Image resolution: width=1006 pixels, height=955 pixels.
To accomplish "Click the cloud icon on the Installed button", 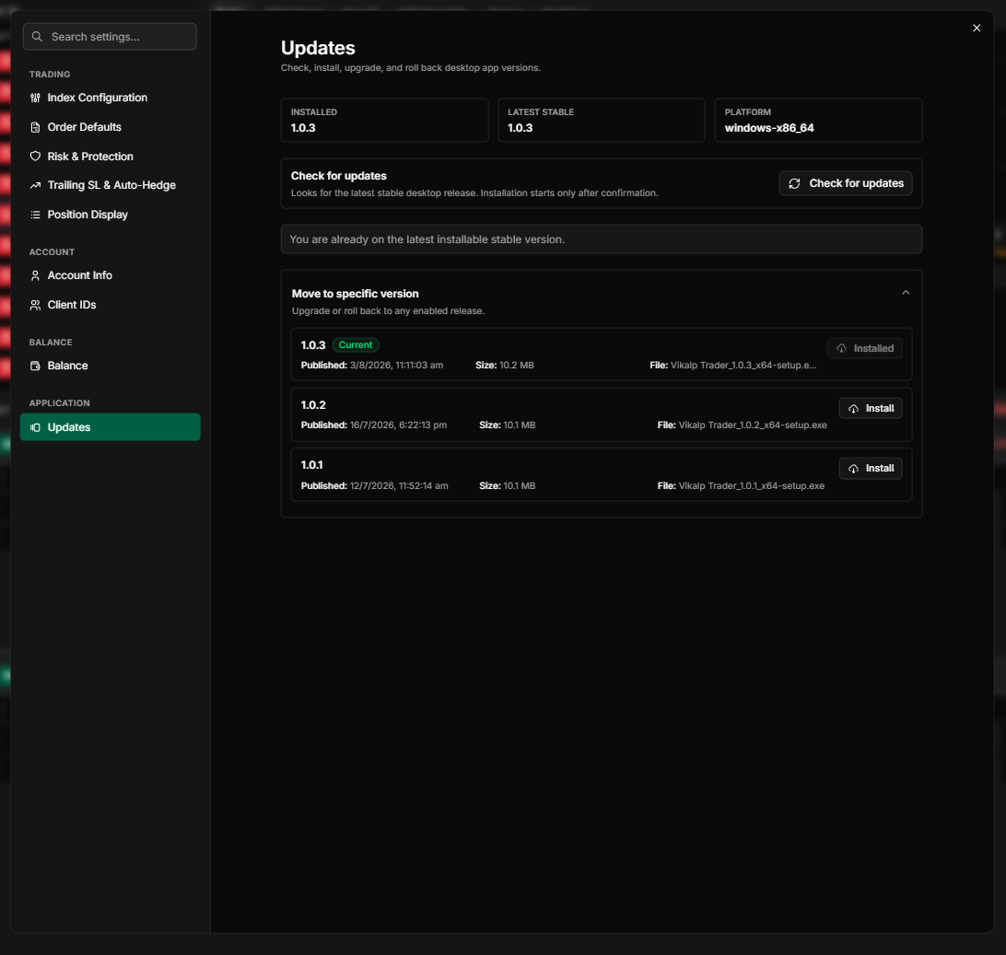I will pos(841,348).
